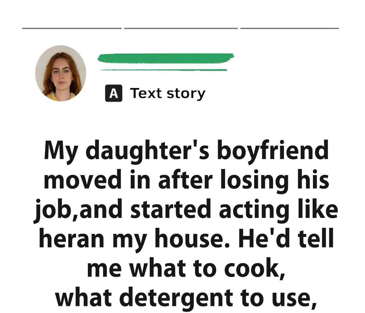Tap the middle story progress segment

pos(181,28)
